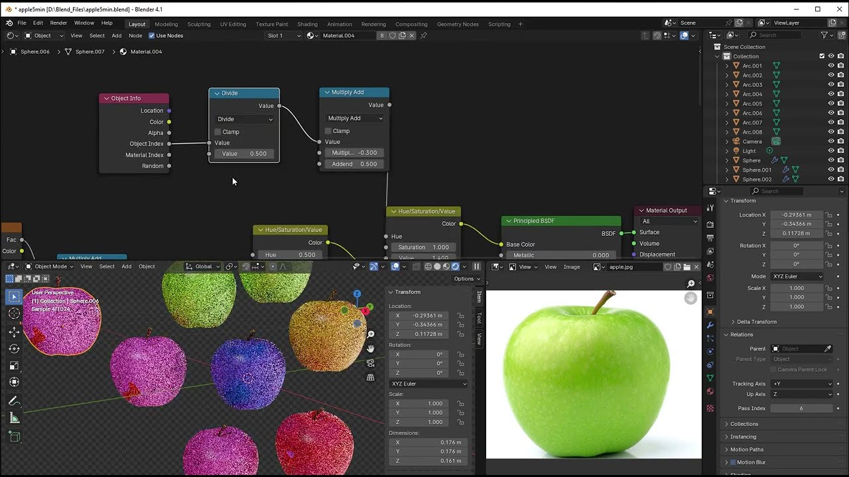Hide Arc.001 in viewport via eye icon
This screenshot has height=477, width=849.
[x=831, y=66]
